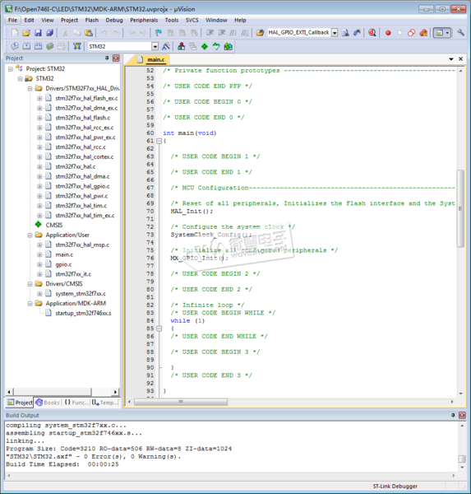Click the Translate file icon
The image size is (471, 494).
pos(15,47)
